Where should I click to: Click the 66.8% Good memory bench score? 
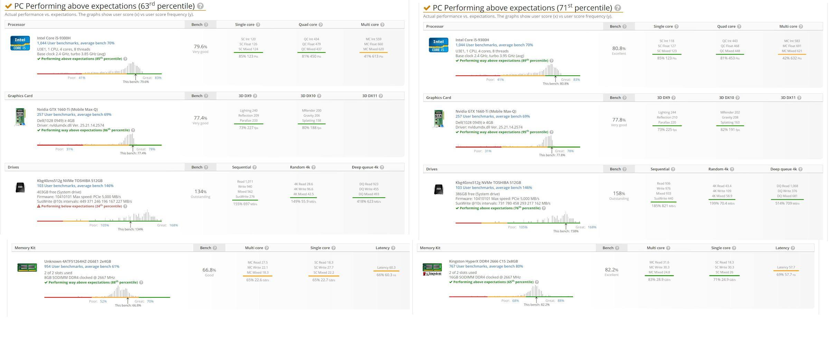coord(209,272)
